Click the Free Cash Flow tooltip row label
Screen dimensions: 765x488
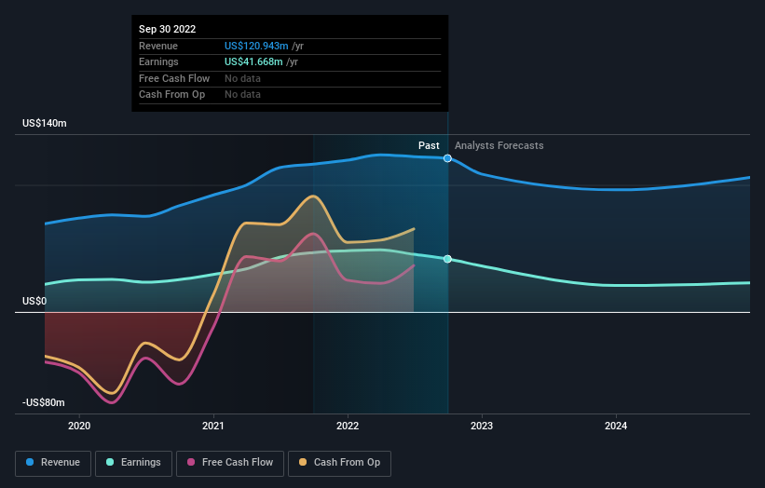(174, 78)
